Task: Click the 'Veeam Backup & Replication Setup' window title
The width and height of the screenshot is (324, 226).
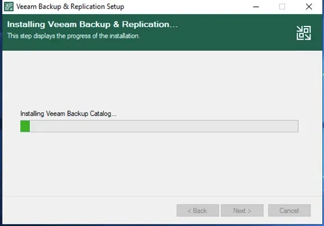Action: pyautogui.click(x=70, y=7)
